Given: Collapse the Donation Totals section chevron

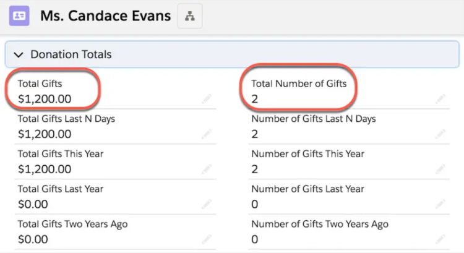Looking at the screenshot, I should coord(19,54).
